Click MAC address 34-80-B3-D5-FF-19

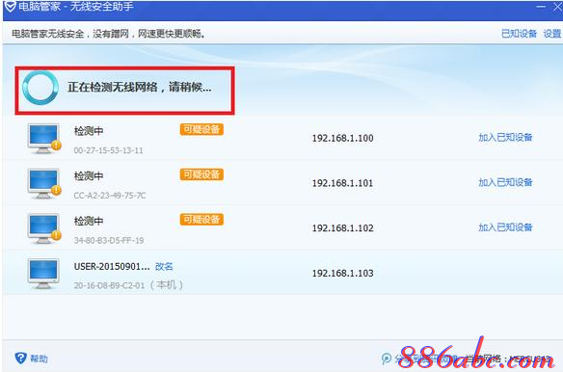click(x=109, y=241)
